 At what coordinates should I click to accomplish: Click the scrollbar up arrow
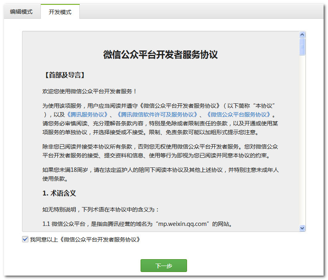(302, 34)
